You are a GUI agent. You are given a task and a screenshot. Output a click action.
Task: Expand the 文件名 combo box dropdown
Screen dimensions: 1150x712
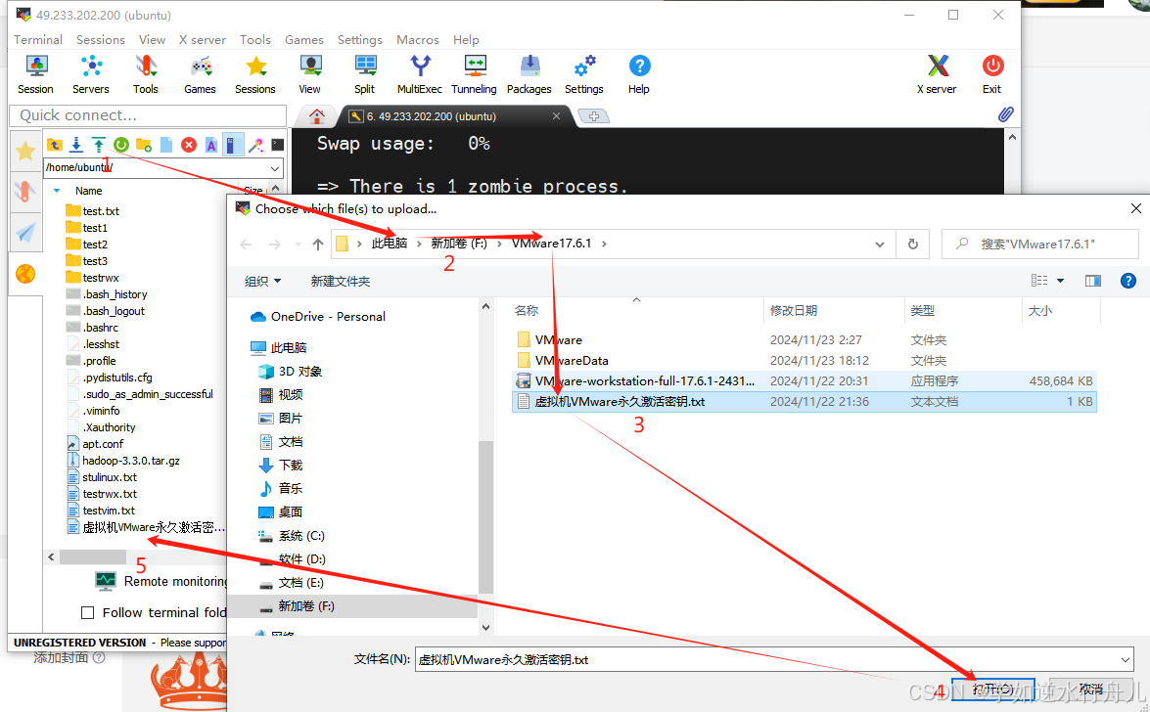pos(1126,660)
